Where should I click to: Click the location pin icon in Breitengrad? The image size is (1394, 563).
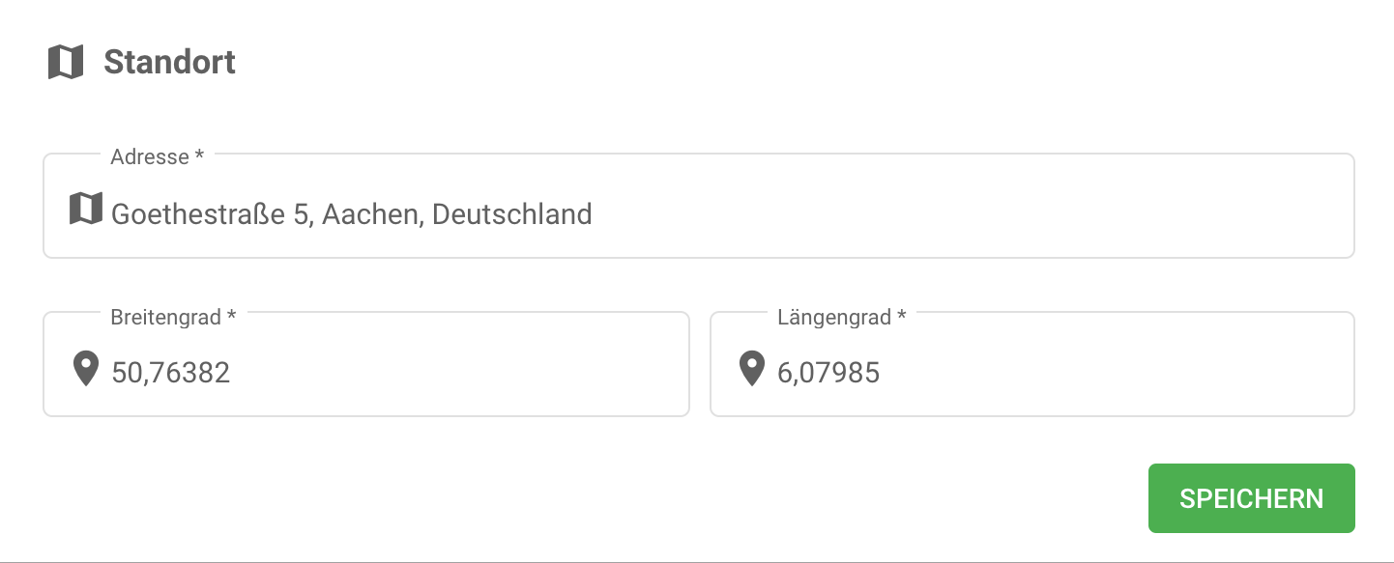[x=86, y=369]
